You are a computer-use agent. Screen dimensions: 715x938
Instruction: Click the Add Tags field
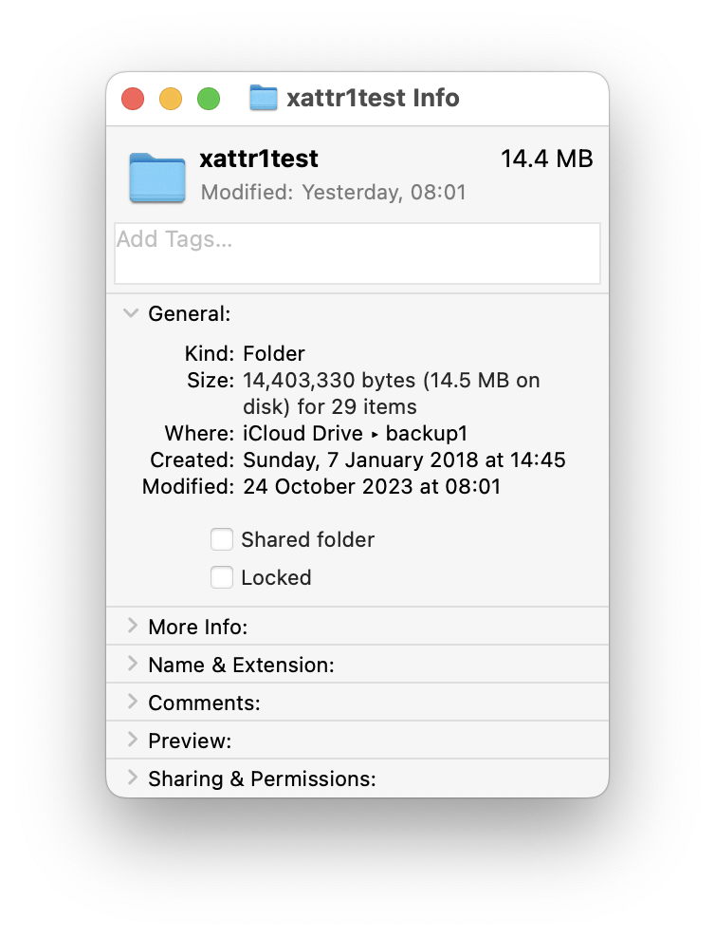357,253
